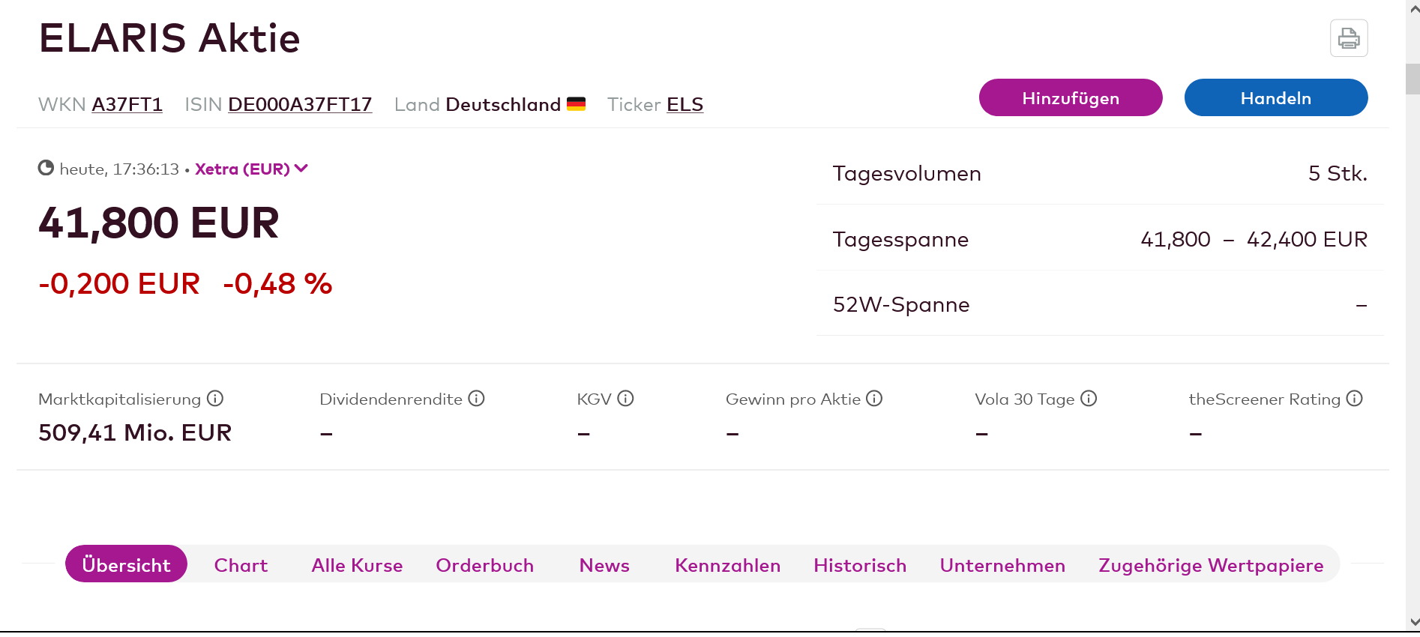Show theScreener Rating info icon
Screen dimensions: 1420x637
point(1354,399)
